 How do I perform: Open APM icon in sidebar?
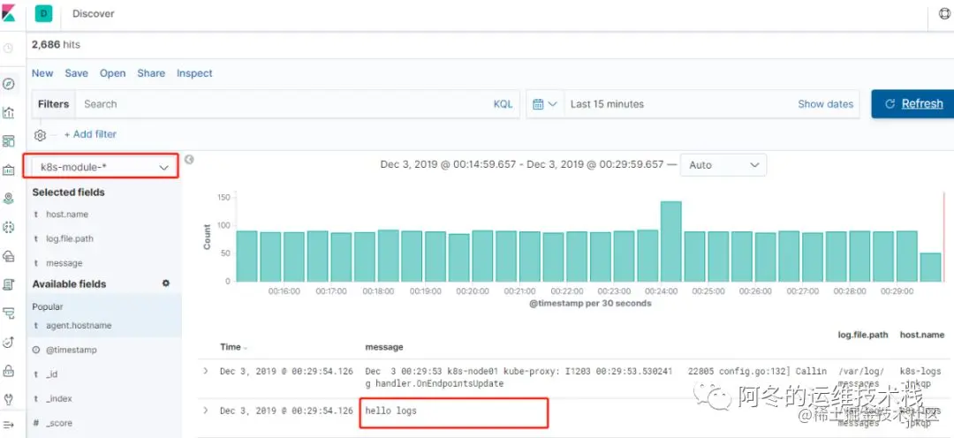(x=9, y=313)
